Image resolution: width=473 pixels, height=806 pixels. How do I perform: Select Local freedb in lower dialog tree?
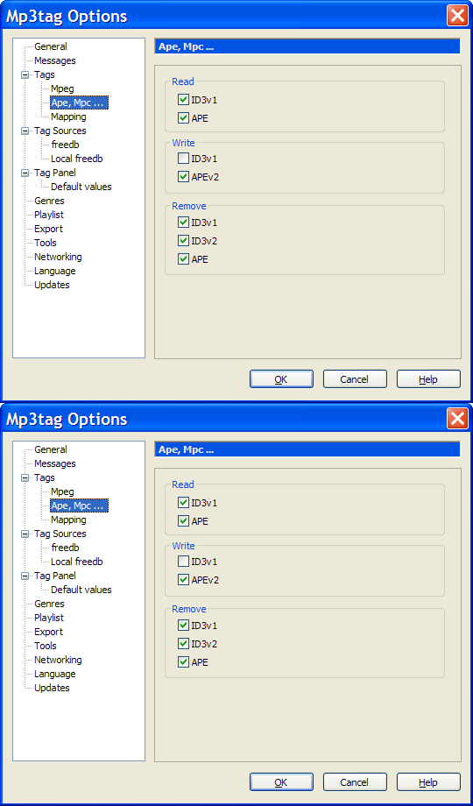76,562
